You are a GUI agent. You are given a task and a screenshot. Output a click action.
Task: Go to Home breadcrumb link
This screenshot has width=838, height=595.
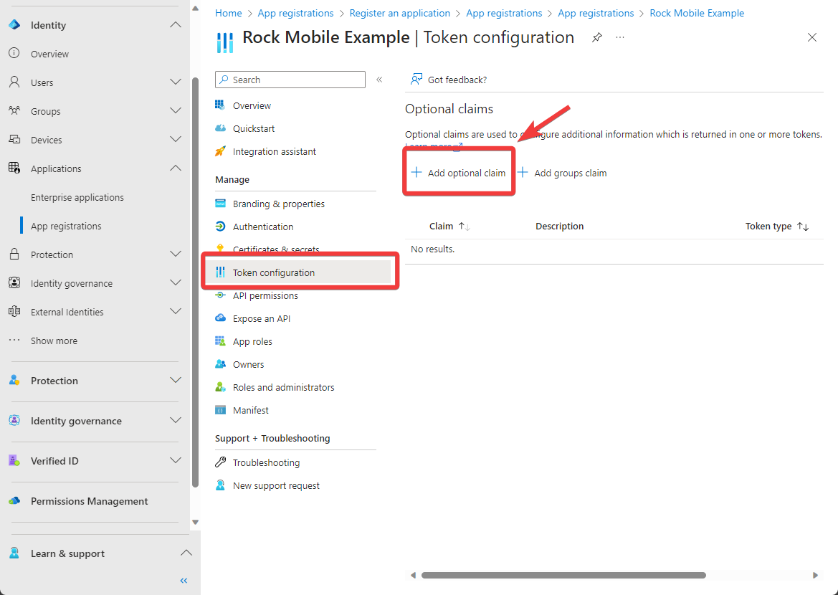228,14
